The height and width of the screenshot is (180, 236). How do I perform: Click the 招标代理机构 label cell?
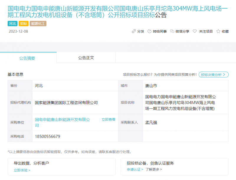click(x=20, y=103)
